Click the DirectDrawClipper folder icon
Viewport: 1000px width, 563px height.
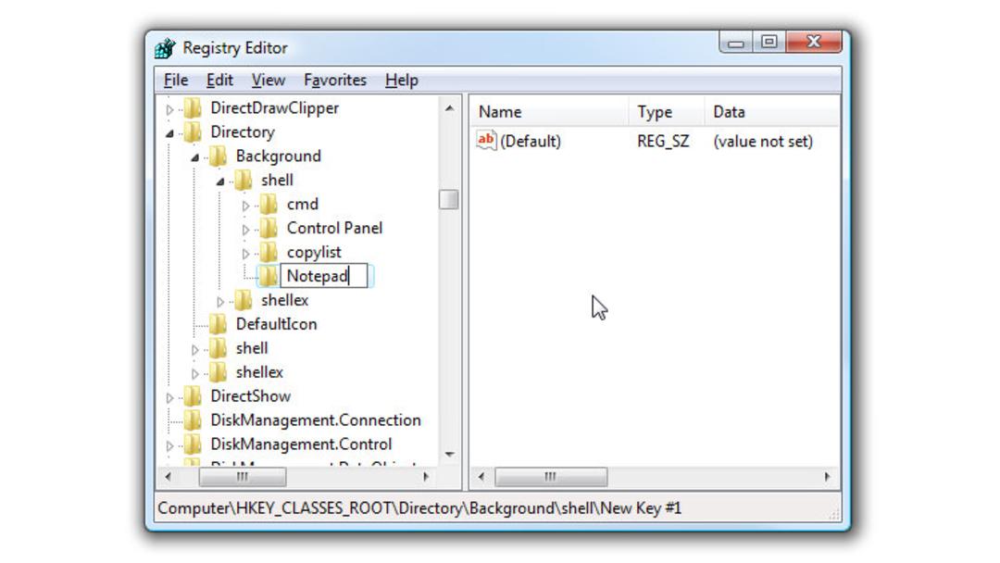(194, 107)
